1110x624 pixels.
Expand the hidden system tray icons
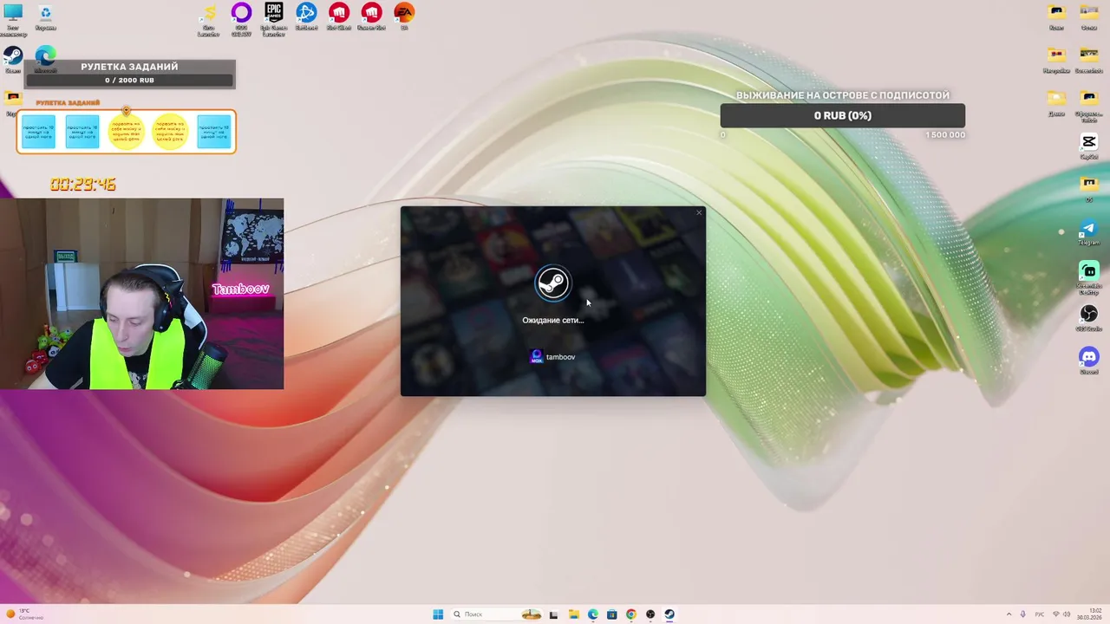1009,614
